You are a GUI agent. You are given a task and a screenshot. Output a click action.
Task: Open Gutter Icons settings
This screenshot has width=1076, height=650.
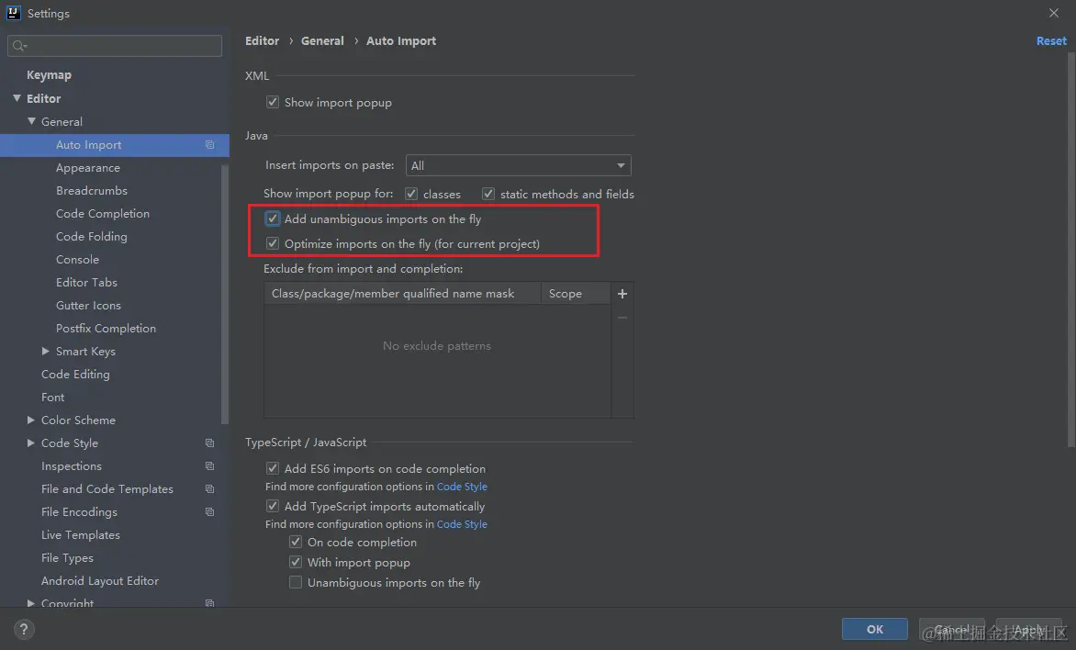pyautogui.click(x=88, y=306)
